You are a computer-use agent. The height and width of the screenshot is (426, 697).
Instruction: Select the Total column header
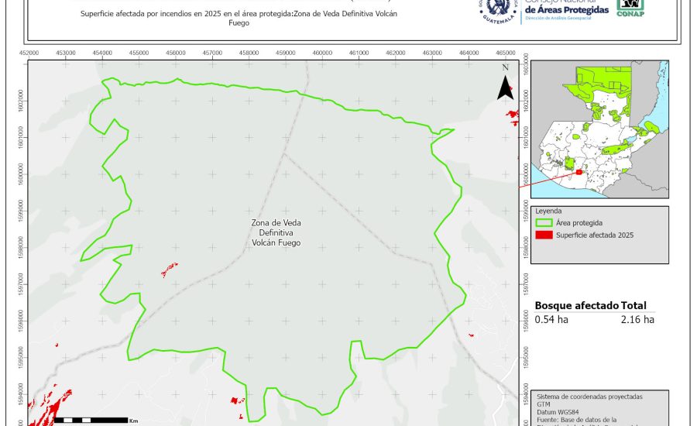tap(639, 306)
